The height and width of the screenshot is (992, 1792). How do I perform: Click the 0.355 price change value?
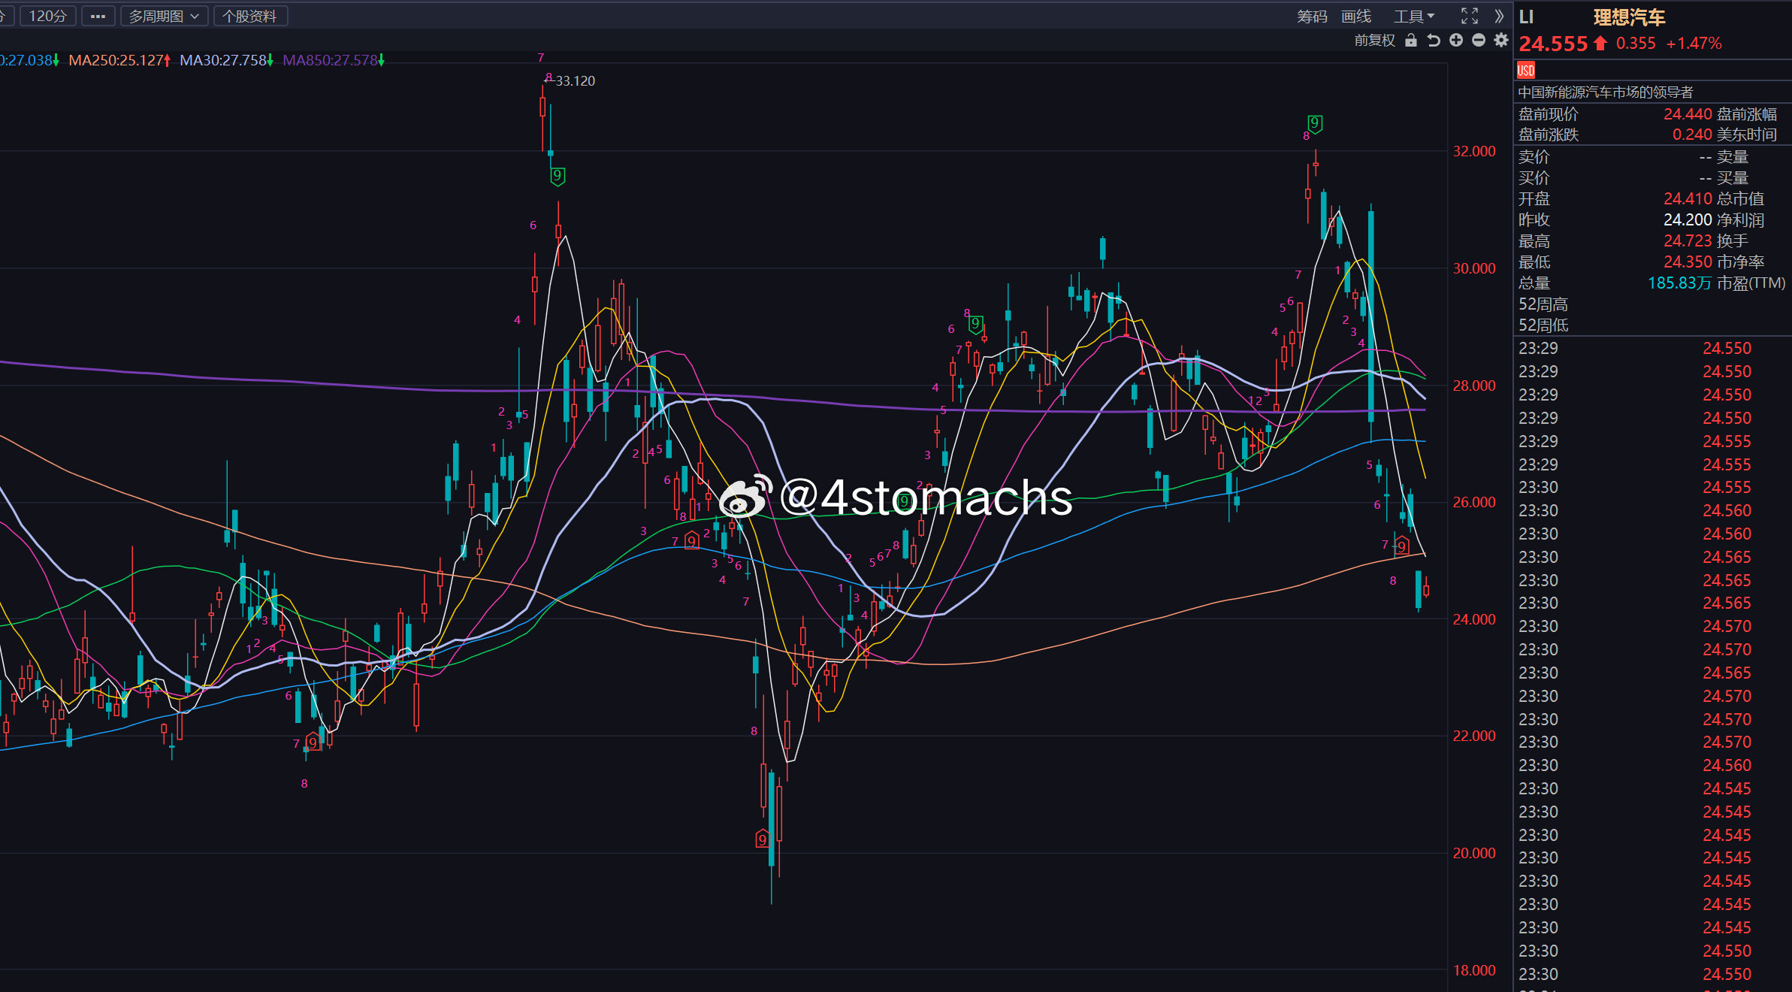[1636, 44]
